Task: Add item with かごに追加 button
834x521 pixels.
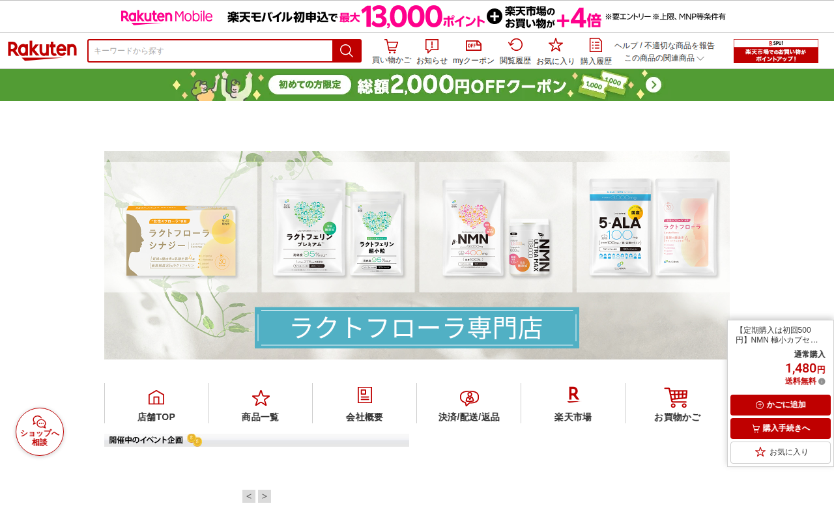Action: [781, 405]
